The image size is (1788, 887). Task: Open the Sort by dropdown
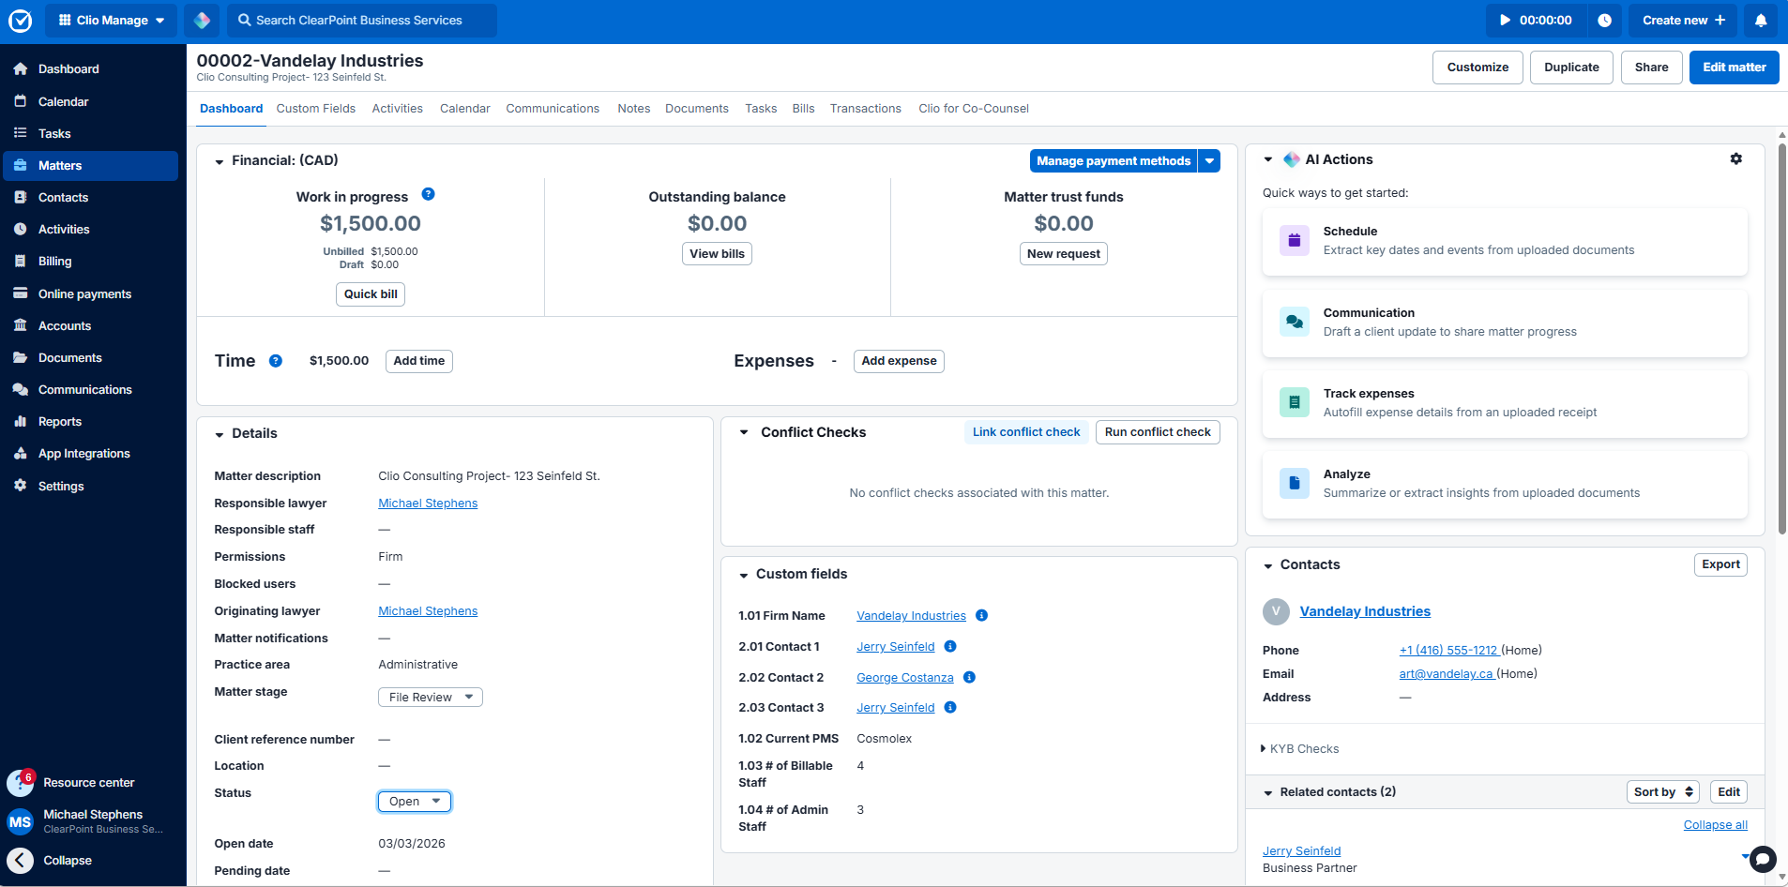(1663, 792)
